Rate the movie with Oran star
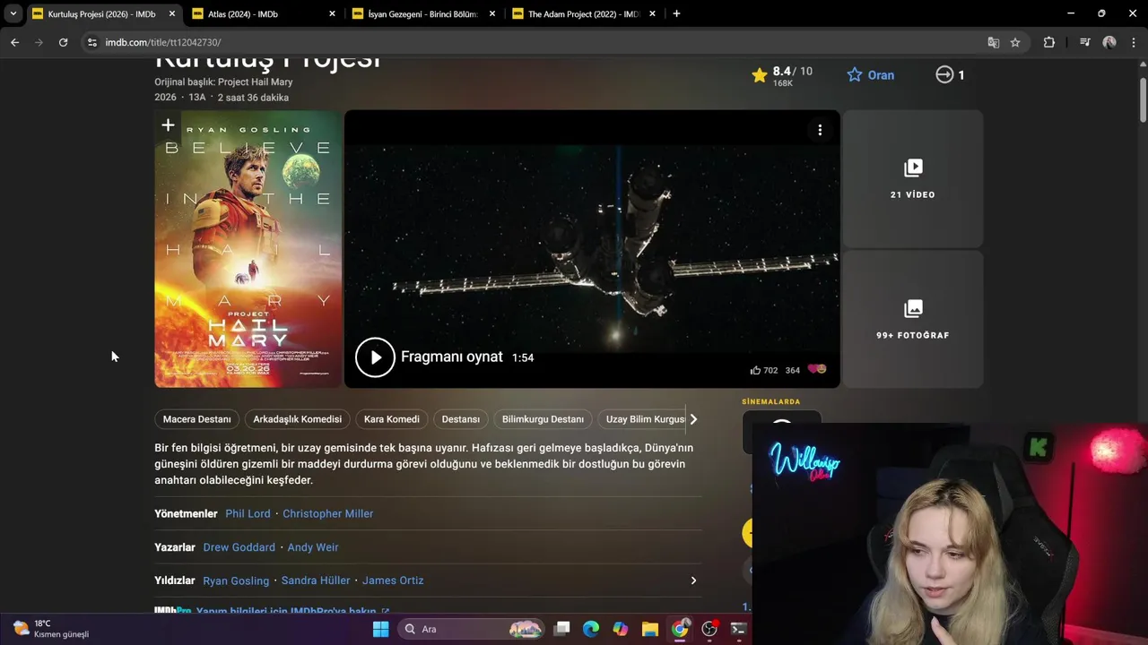This screenshot has height=645, width=1148. 871,75
